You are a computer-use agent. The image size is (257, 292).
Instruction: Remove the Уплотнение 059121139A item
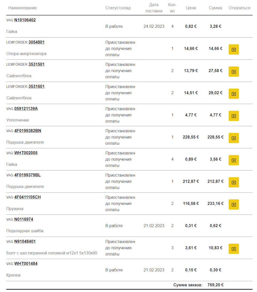pyautogui.click(x=233, y=116)
